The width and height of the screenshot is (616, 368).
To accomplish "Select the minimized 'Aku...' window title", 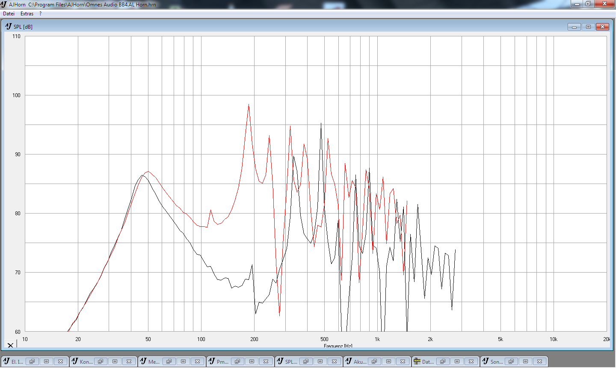I will pos(360,362).
